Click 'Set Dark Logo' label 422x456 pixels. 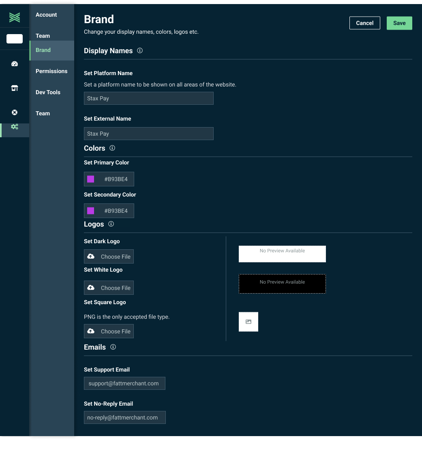coord(102,241)
